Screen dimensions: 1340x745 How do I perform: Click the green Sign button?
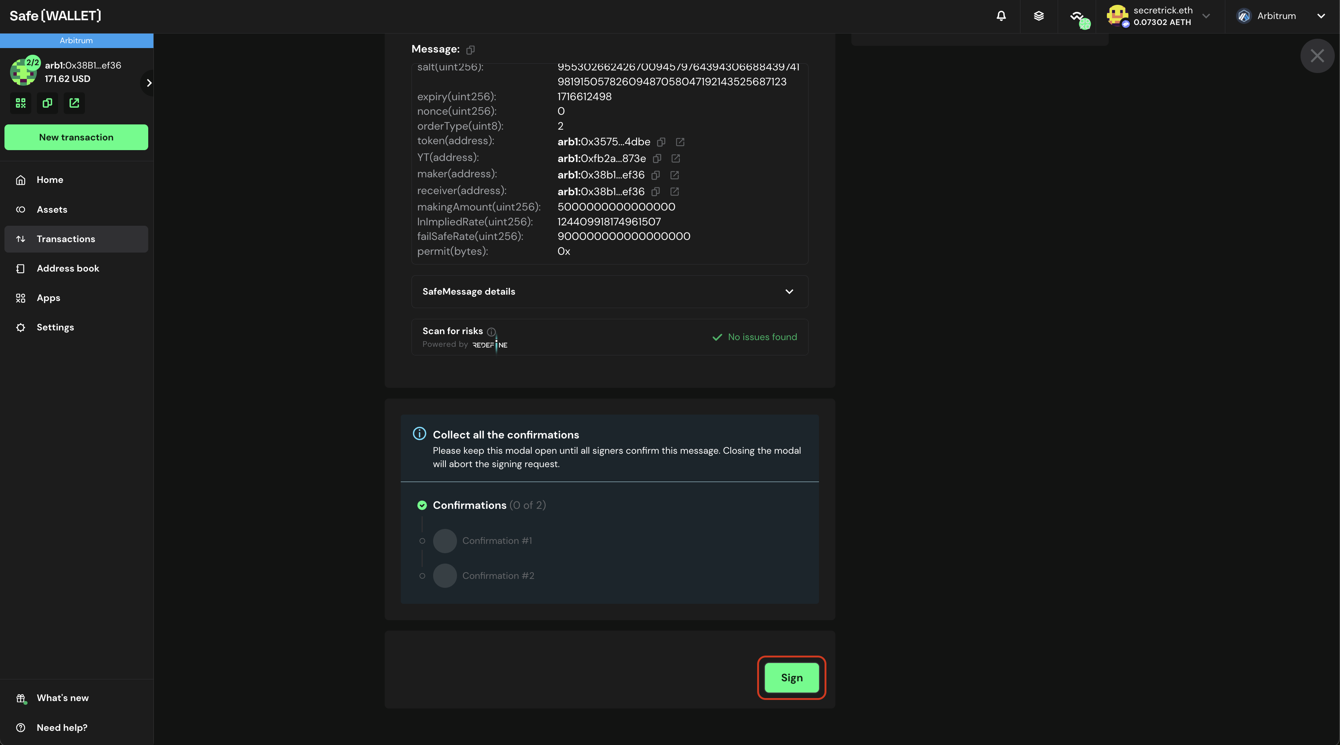tap(791, 678)
